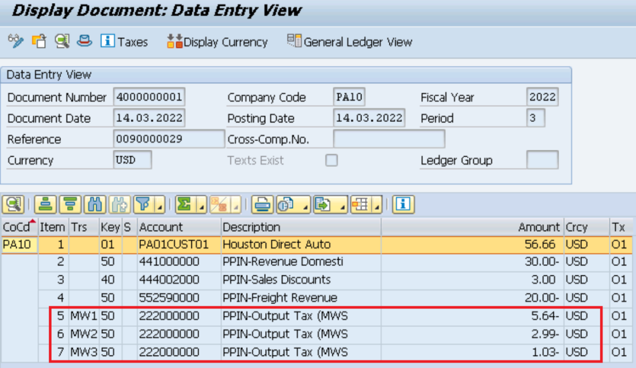Open the layout grid dropdown arrow

pyautogui.click(x=377, y=205)
